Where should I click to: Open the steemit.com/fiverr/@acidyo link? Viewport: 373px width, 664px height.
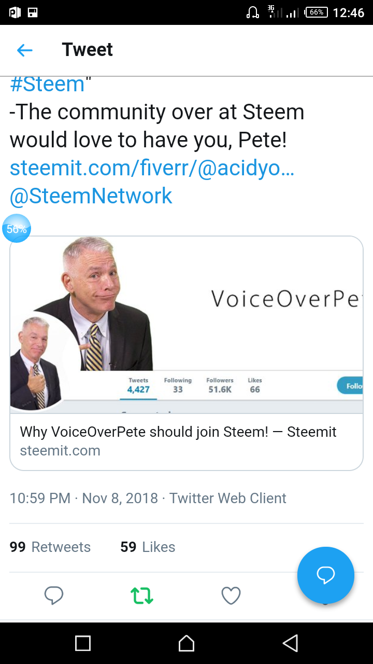tap(152, 168)
